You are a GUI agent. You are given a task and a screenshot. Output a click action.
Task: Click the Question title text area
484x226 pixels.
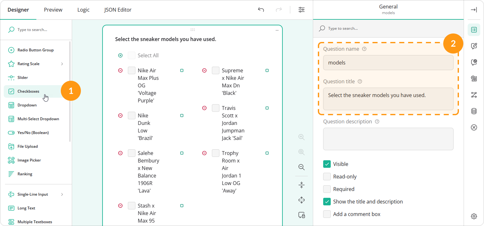tap(388, 99)
